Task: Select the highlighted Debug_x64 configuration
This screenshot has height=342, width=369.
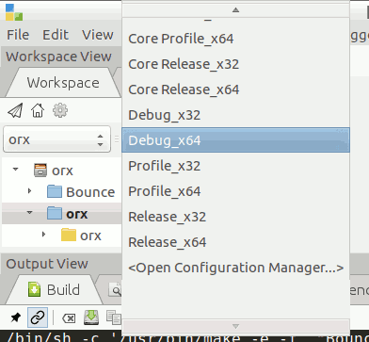Action: (235, 140)
